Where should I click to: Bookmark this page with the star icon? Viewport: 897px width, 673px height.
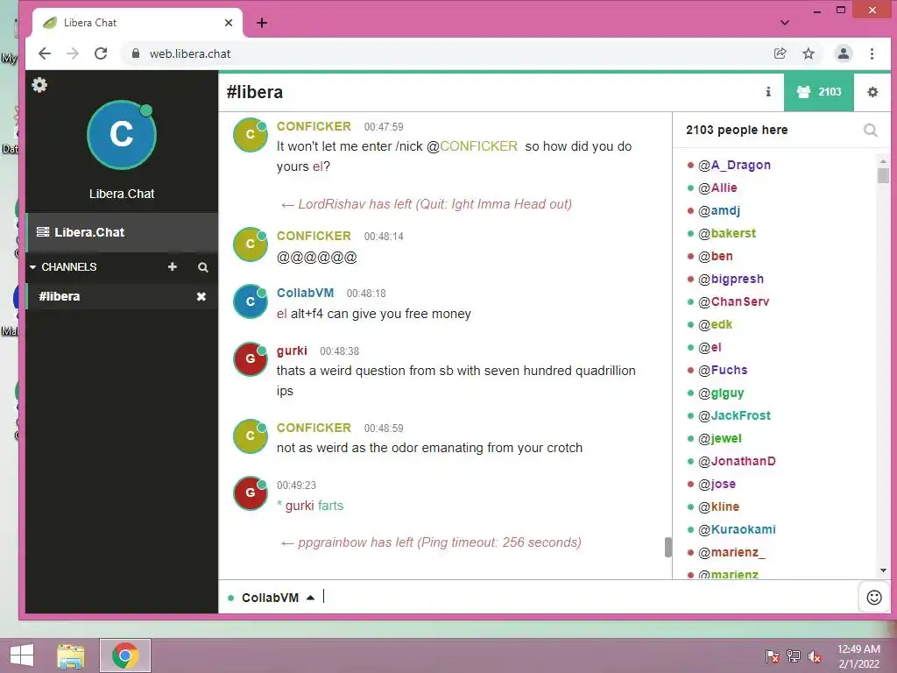click(809, 53)
